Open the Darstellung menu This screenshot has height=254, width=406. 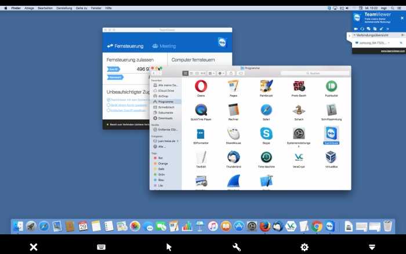click(64, 8)
